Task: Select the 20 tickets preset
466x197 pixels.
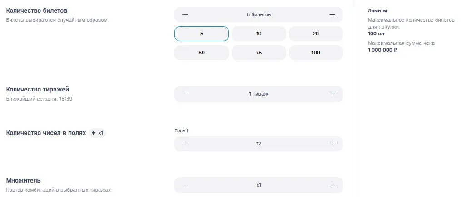Action: click(x=316, y=34)
